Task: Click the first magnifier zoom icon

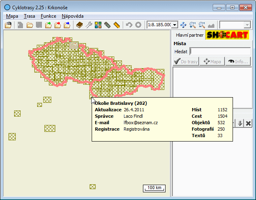Action: pyautogui.click(x=193, y=25)
